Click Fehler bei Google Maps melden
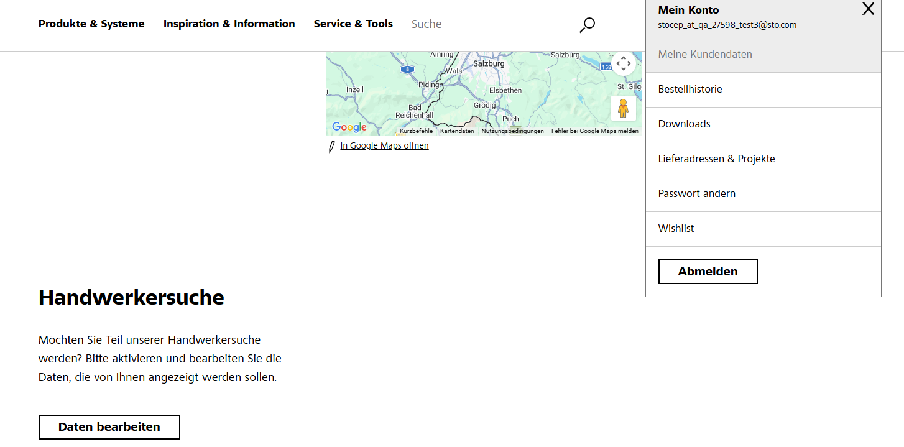The width and height of the screenshot is (904, 447). pyautogui.click(x=595, y=131)
